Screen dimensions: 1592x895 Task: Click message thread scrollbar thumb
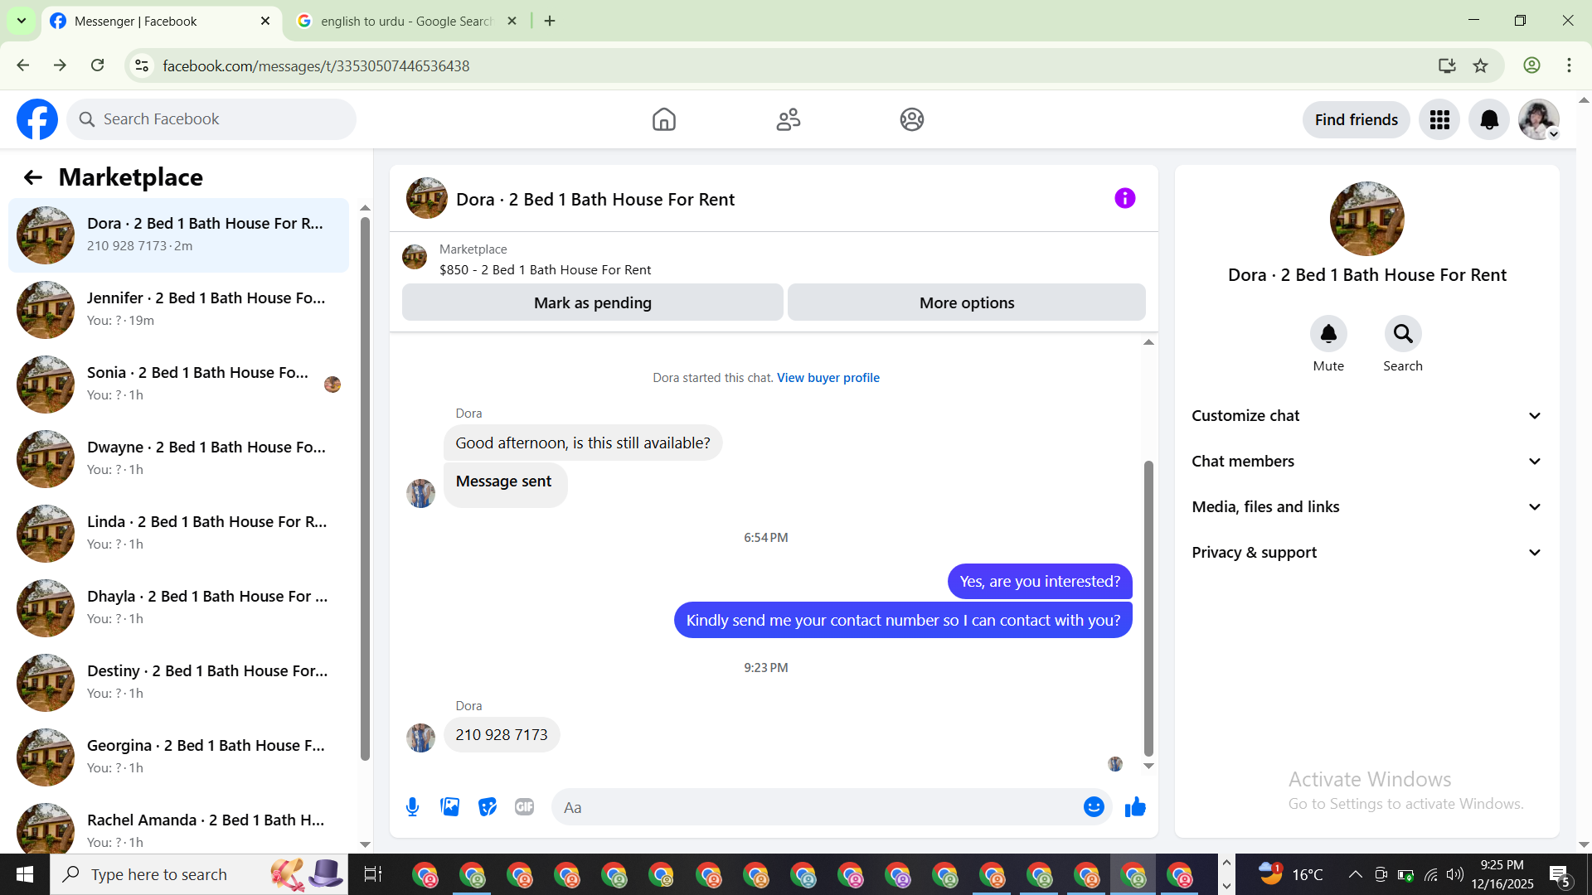(x=1148, y=608)
